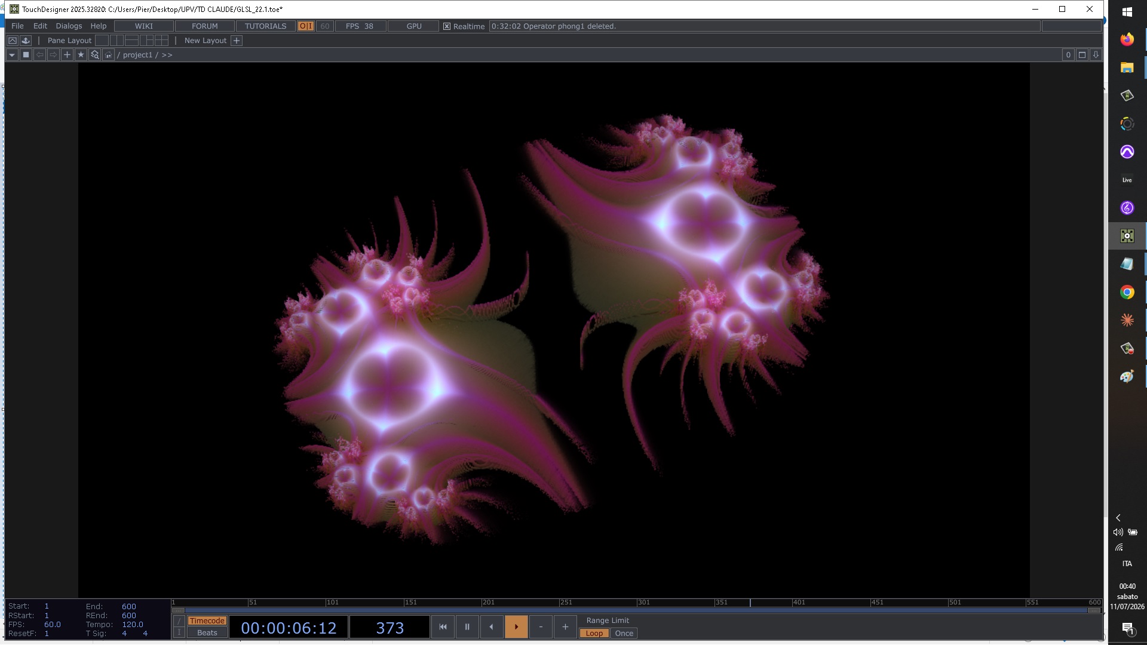Toggle the slash timeline mode button
This screenshot has height=645, width=1147.
(x=179, y=621)
